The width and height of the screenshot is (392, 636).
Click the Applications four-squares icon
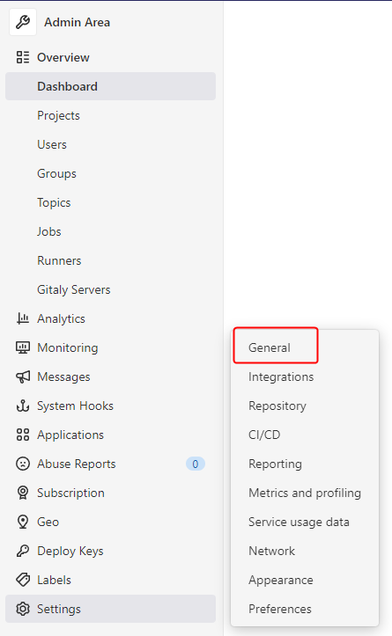point(23,435)
